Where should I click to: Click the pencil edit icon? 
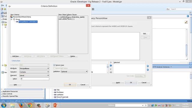186,22
